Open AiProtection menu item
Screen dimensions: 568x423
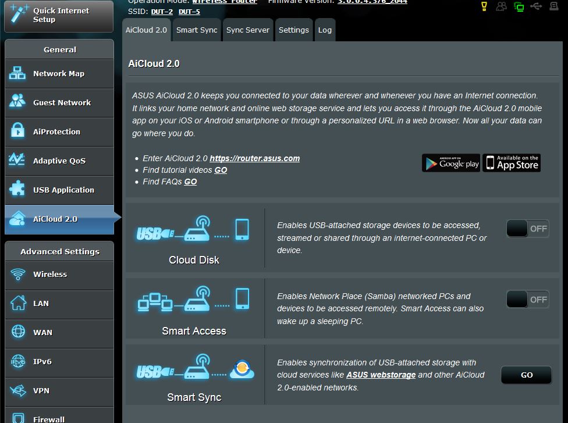(59, 132)
